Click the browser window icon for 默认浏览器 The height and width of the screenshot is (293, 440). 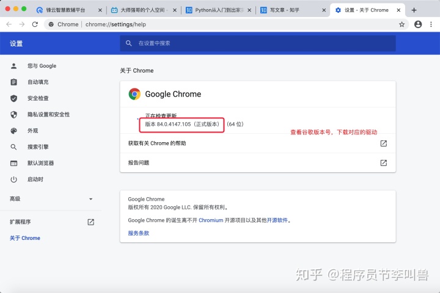(13, 163)
